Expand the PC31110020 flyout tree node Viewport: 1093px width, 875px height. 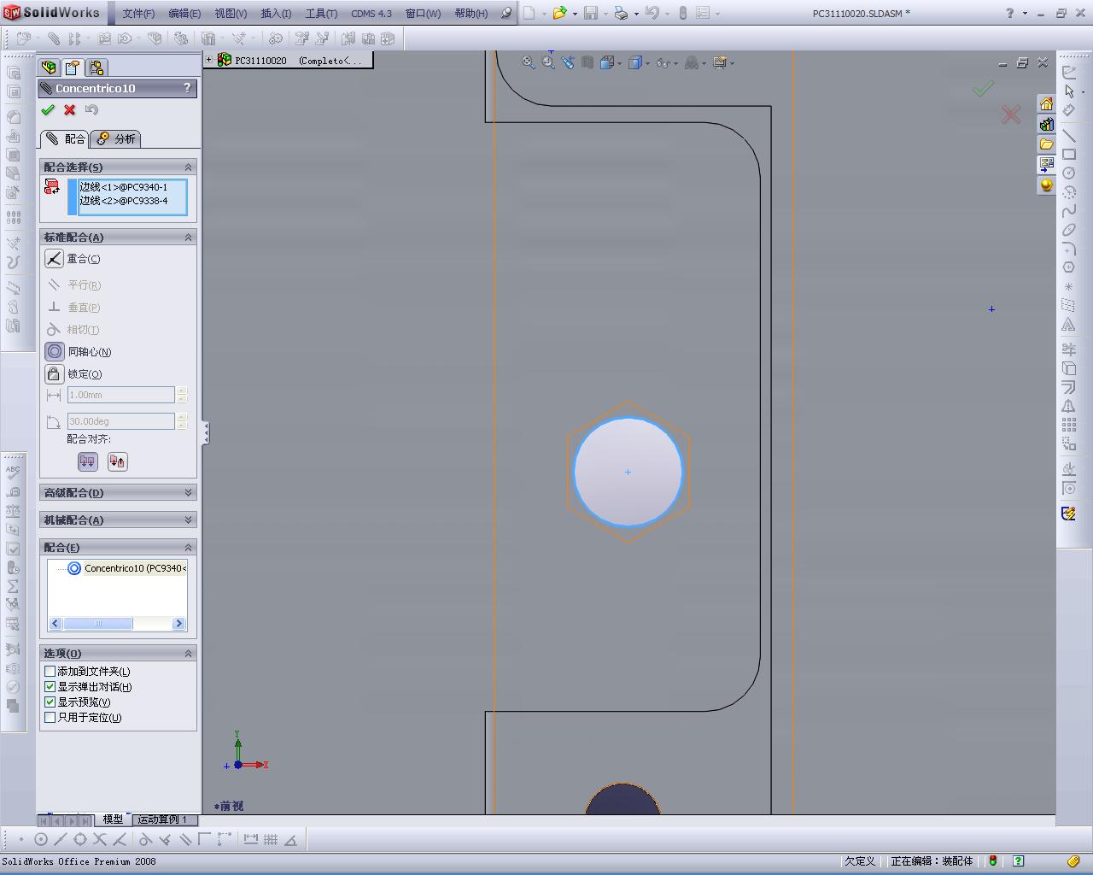[x=208, y=59]
